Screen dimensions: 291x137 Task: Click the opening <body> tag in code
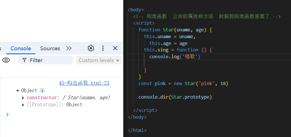point(136,10)
